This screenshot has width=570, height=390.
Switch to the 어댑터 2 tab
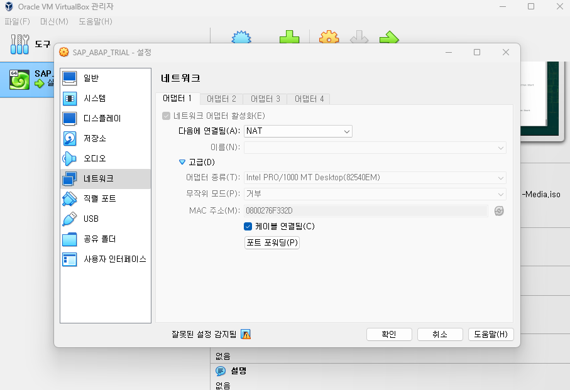tap(221, 99)
